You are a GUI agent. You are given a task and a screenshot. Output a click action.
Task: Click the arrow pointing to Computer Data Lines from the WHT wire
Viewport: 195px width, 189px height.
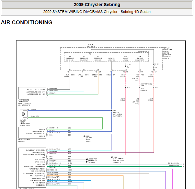[x=87, y=159]
